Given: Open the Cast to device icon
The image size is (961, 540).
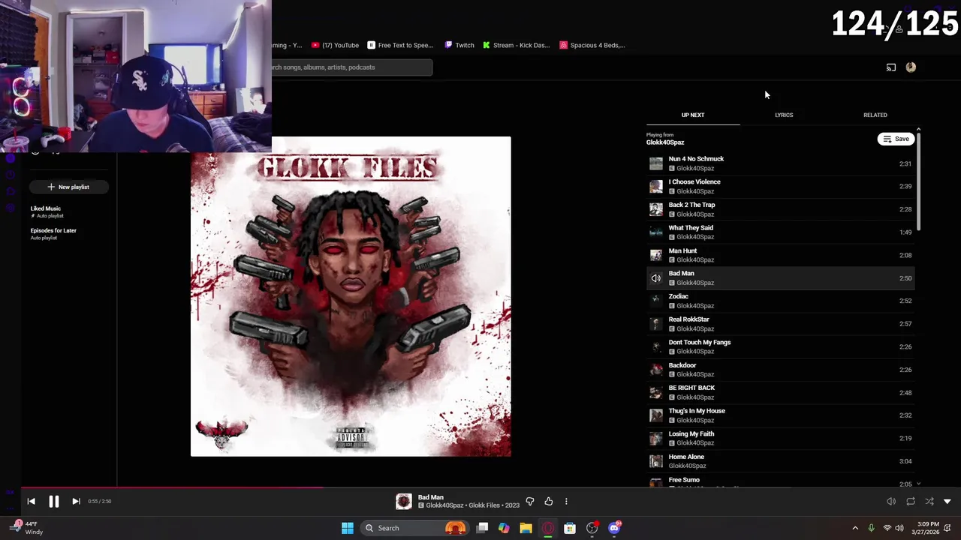Looking at the screenshot, I should (891, 67).
